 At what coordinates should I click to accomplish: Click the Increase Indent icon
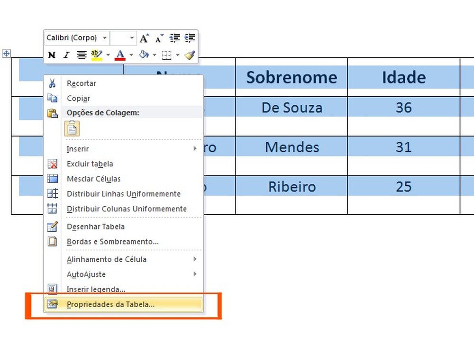click(190, 38)
